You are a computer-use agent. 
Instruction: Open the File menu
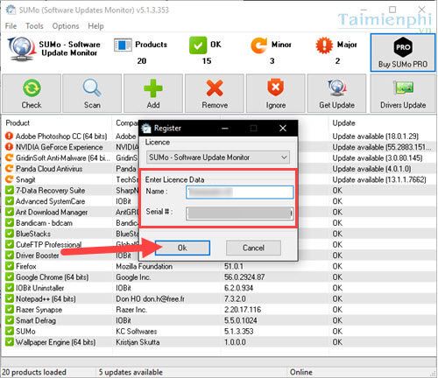pos(11,26)
